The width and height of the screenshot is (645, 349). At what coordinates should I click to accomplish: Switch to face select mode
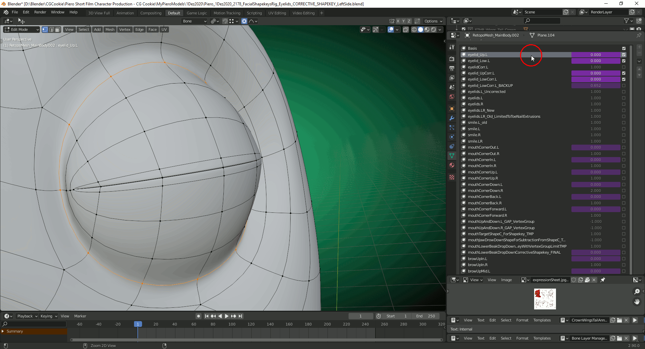point(58,30)
